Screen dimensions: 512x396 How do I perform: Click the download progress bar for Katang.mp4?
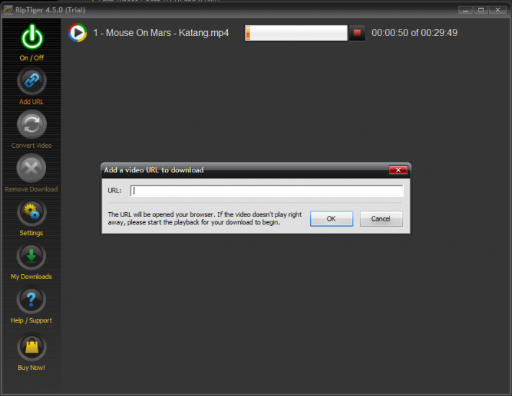(x=296, y=32)
